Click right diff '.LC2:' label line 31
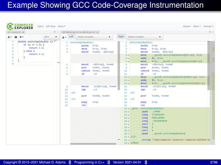221x165 pixels. click(132, 137)
